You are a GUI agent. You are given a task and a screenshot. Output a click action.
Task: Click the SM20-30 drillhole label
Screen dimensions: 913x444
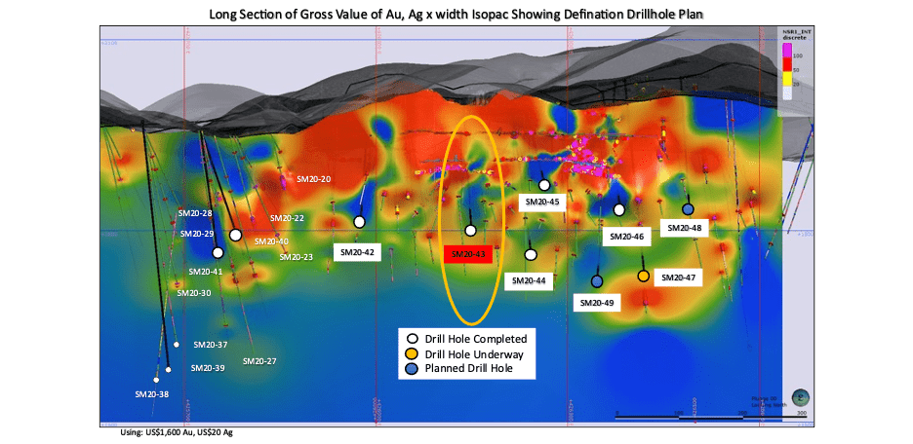pyautogui.click(x=194, y=293)
